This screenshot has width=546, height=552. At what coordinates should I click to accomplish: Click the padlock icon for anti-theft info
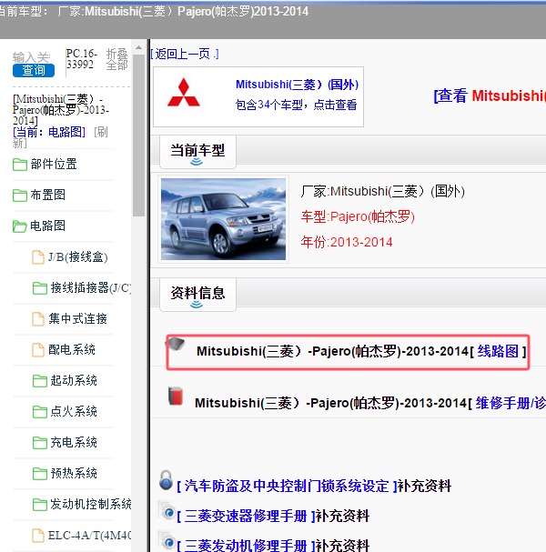tap(166, 480)
